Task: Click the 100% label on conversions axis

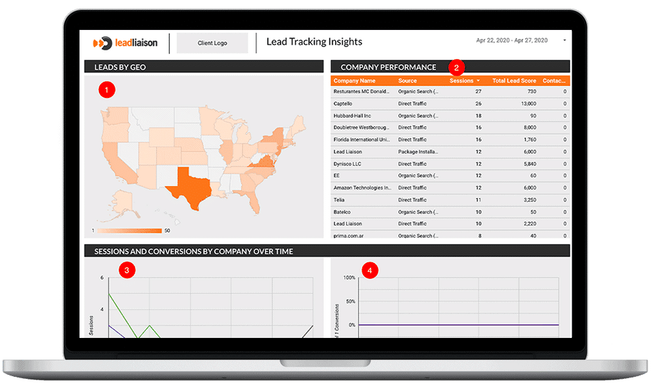Action: point(349,278)
